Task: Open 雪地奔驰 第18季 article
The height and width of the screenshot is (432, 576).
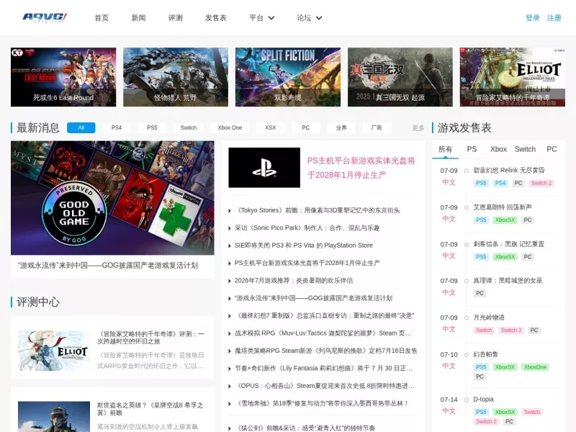Action: click(x=322, y=403)
